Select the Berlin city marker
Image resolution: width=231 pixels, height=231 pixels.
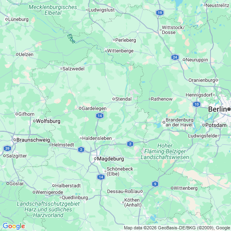pyautogui.click(x=229, y=109)
